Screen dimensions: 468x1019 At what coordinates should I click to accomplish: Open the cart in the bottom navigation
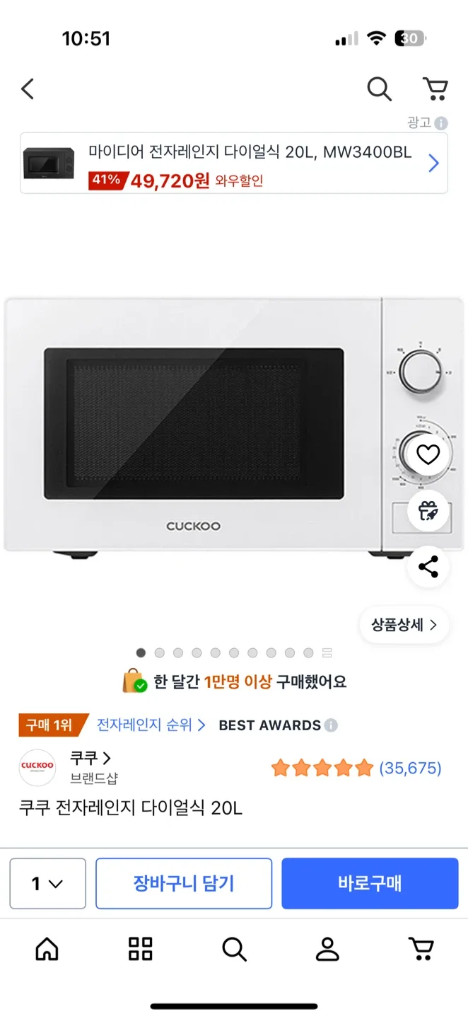click(421, 949)
